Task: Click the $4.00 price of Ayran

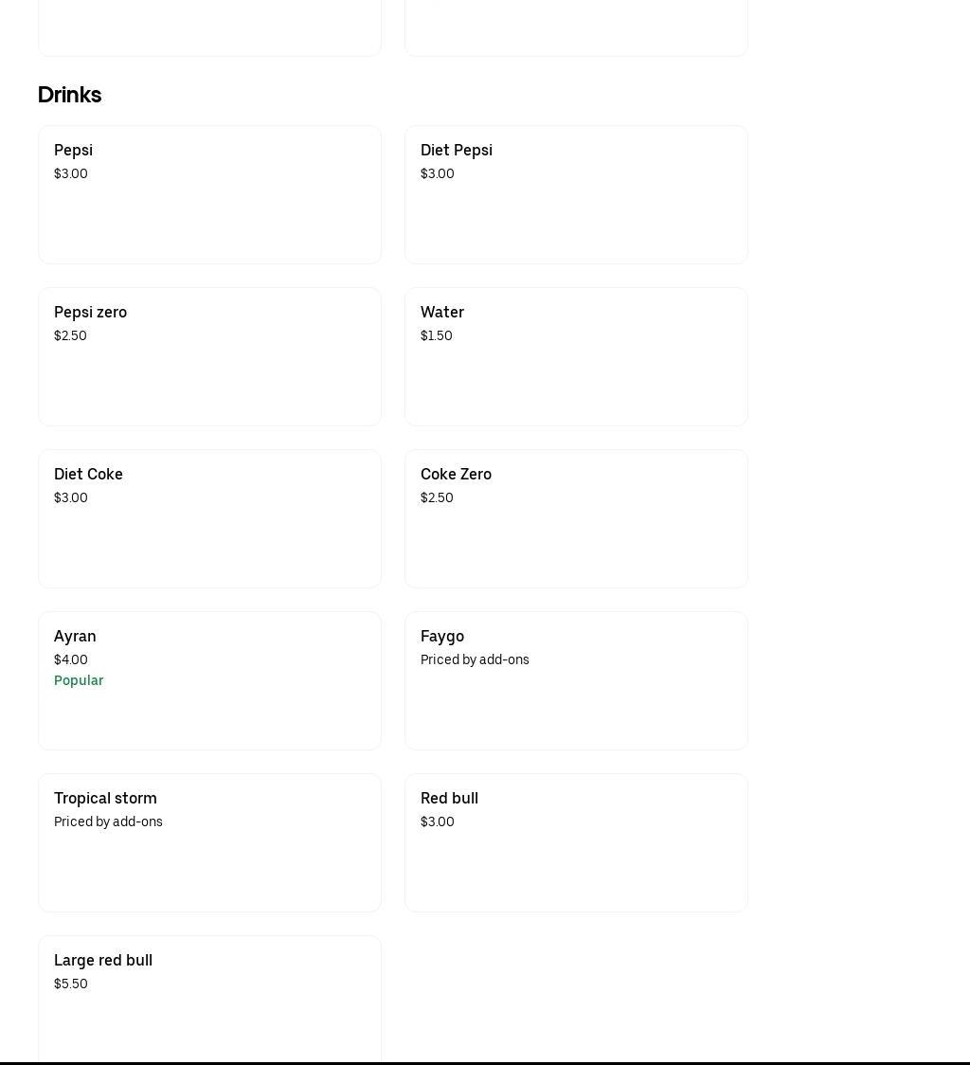Action: point(71,659)
